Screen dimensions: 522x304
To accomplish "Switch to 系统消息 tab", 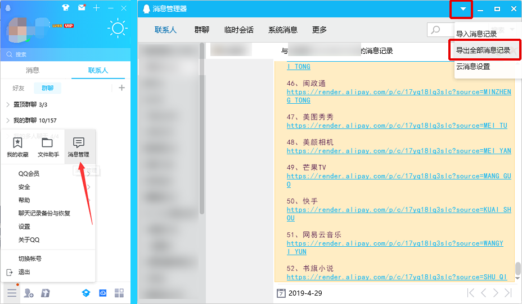I will (x=282, y=30).
